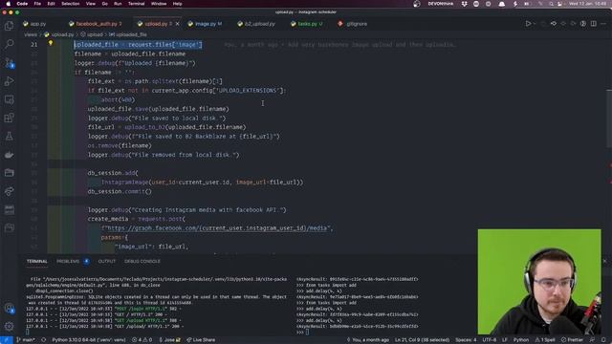Click the line number 21 in the gutter
Screen dimensions: 612x344
point(34,45)
